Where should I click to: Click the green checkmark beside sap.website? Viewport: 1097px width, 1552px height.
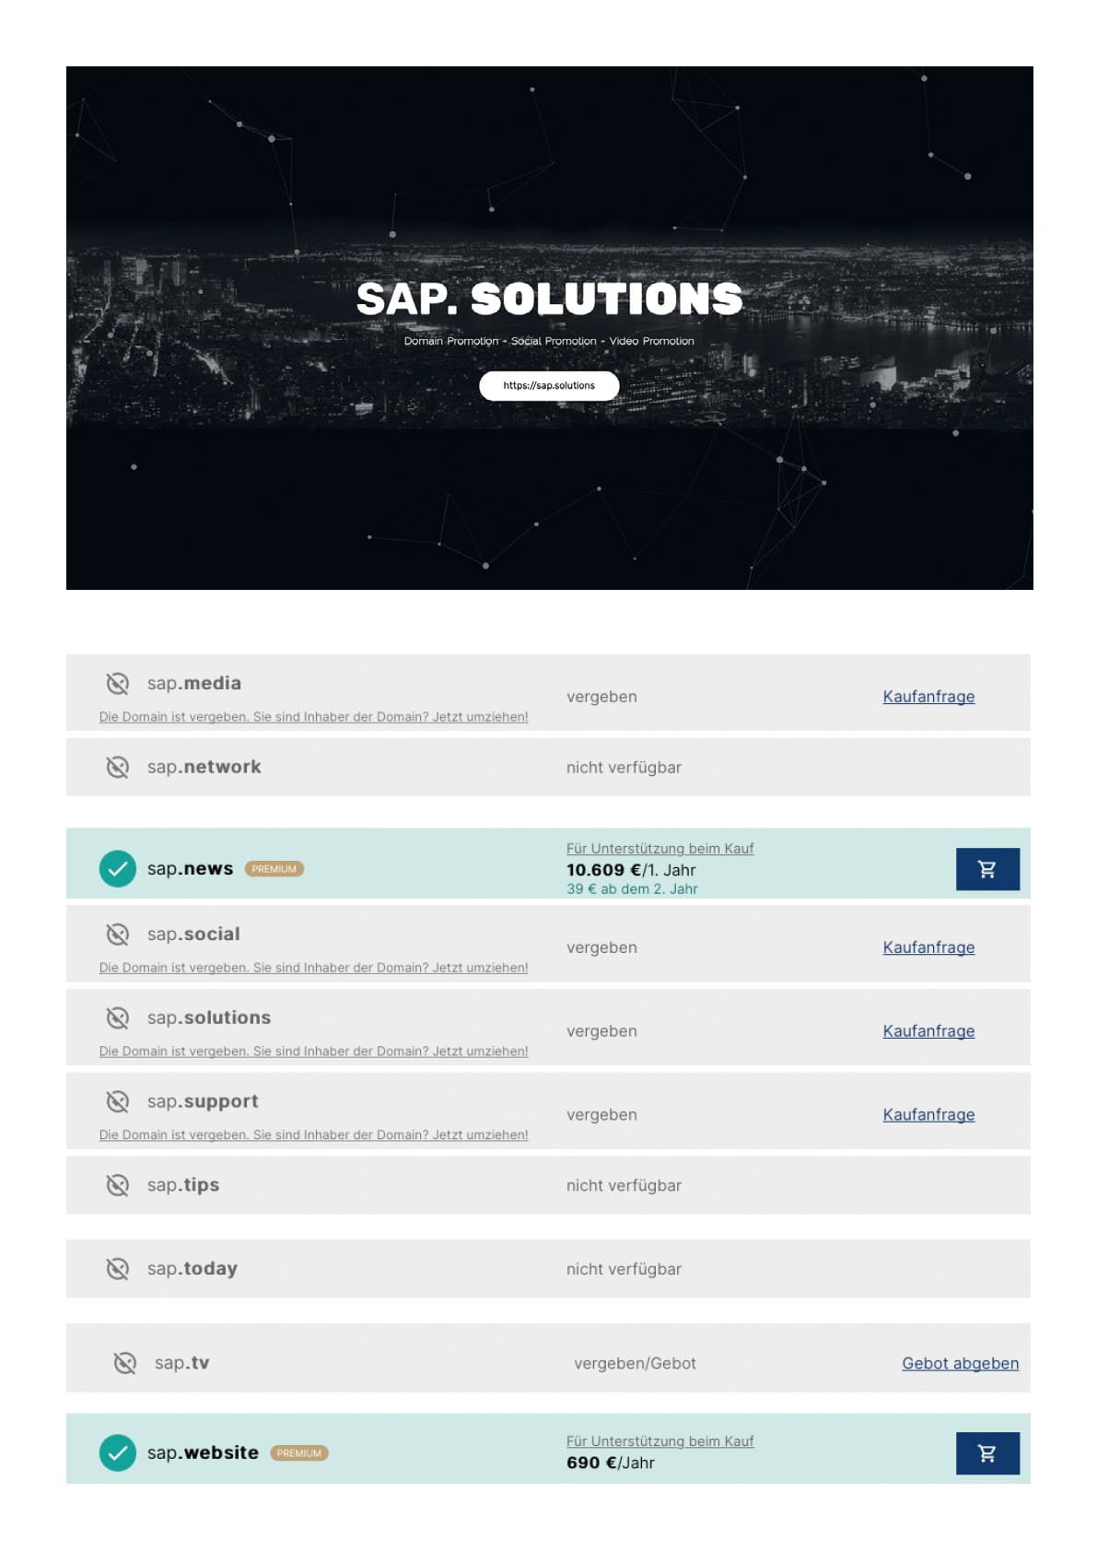[117, 1453]
